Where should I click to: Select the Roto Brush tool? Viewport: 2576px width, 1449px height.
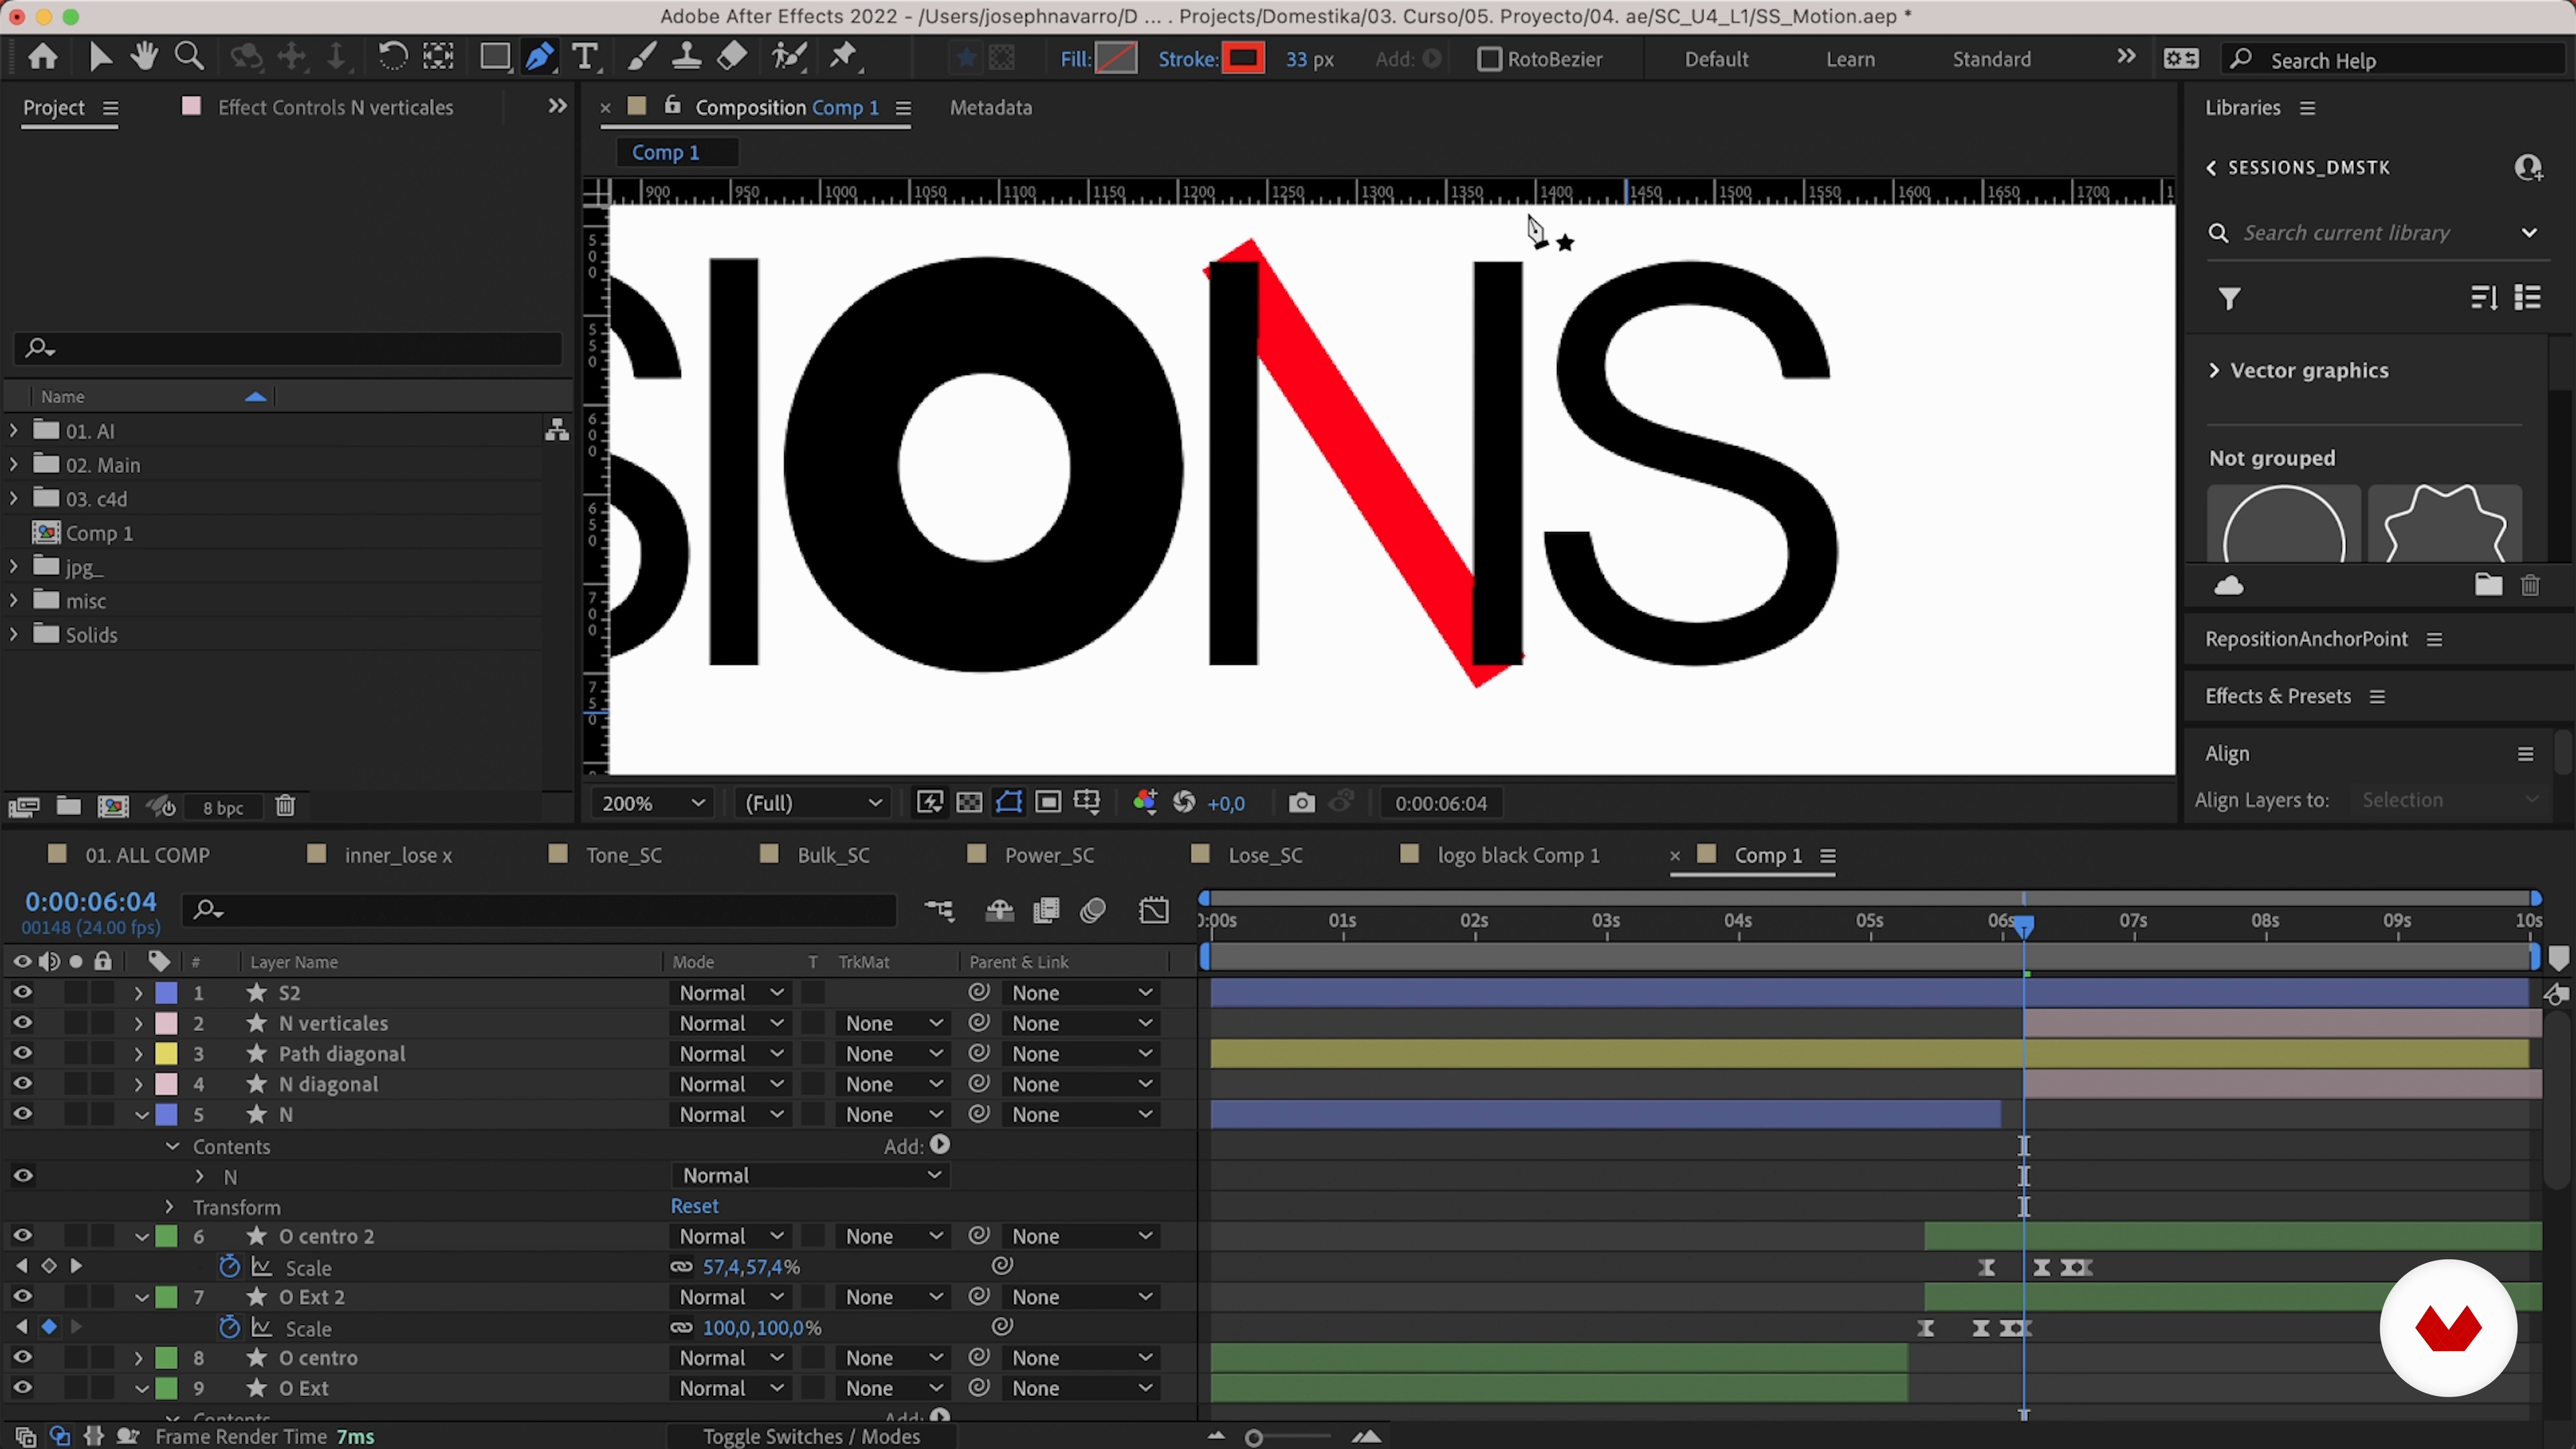point(789,57)
